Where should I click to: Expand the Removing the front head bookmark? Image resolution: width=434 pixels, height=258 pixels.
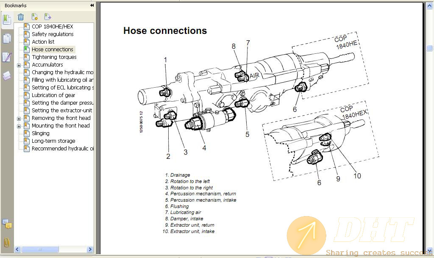(19, 119)
